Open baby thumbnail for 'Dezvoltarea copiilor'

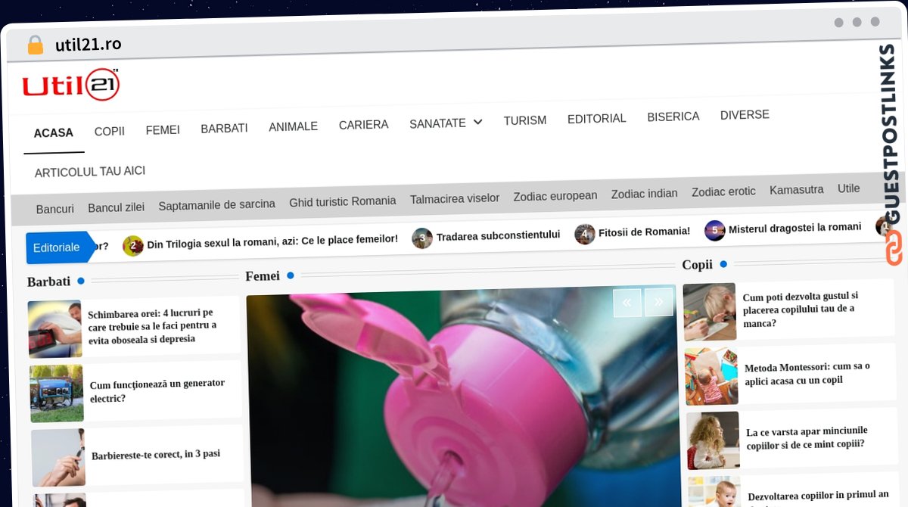click(715, 492)
